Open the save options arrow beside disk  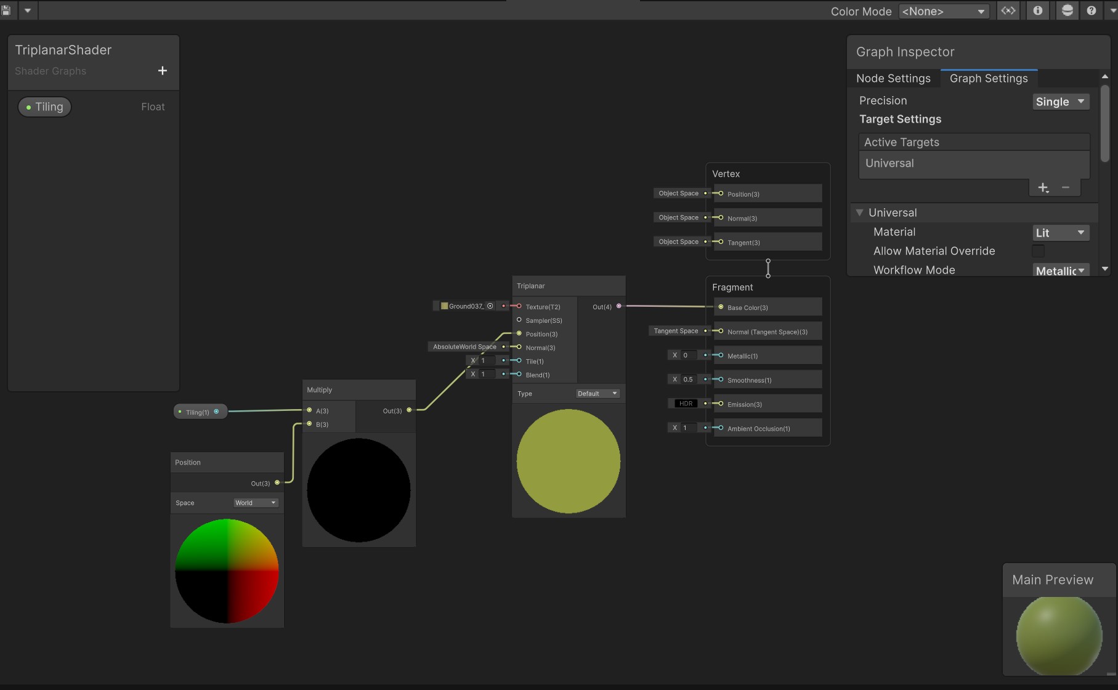coord(28,10)
